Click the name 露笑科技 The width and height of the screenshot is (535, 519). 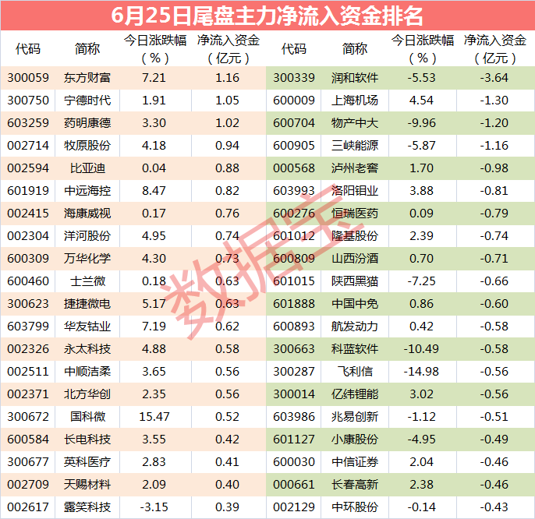pyautogui.click(x=87, y=507)
